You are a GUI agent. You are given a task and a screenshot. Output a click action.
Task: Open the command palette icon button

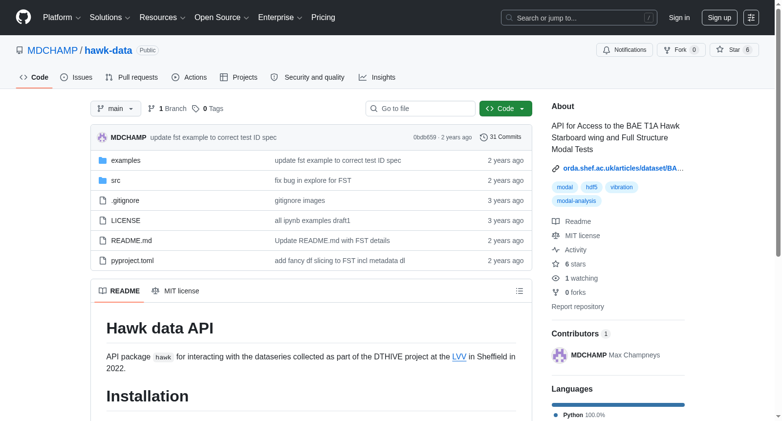[x=751, y=18]
